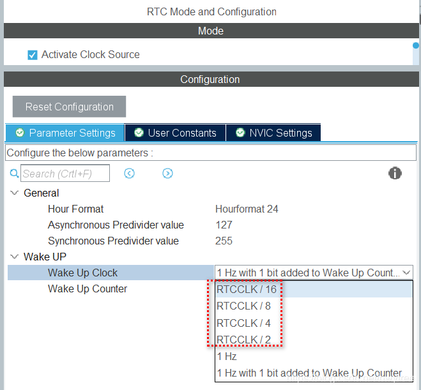Click the synchronous predivider value 255

pos(224,241)
